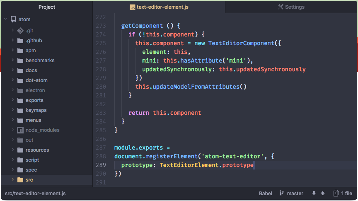Click the keymaps folder icon
The height and width of the screenshot is (201, 358).
pos(20,110)
